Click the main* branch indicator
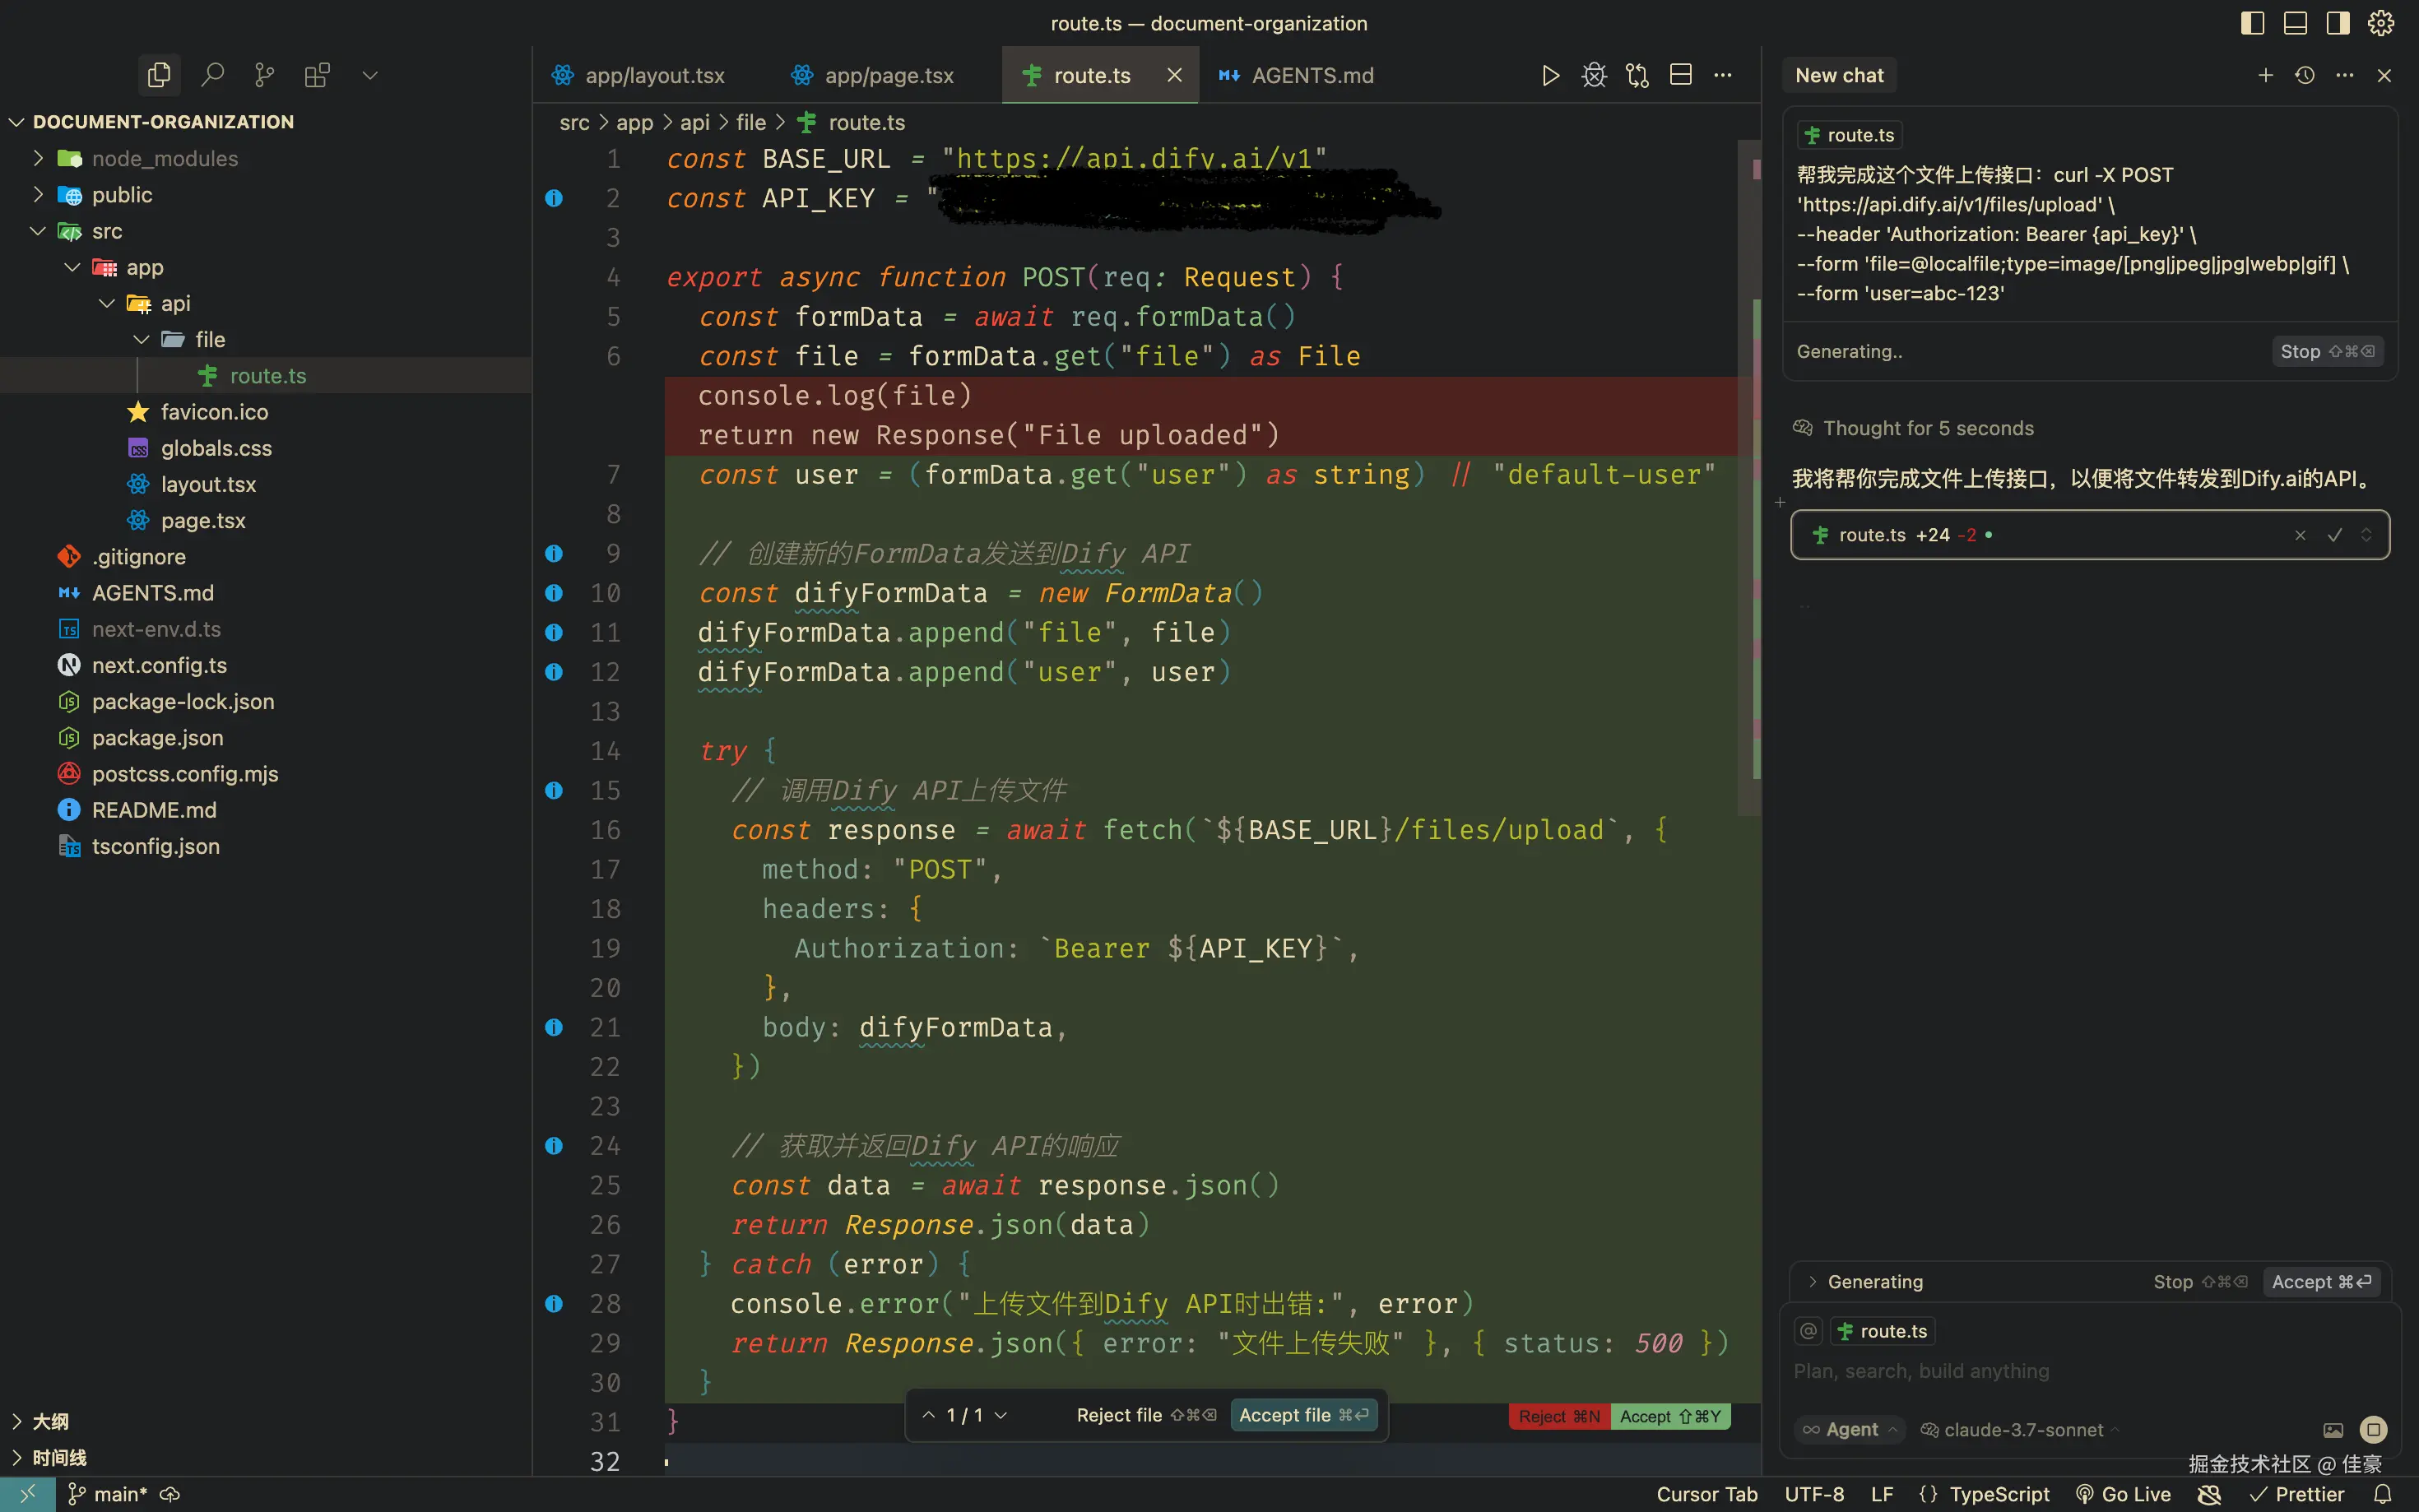This screenshot has height=1512, width=2419. (x=107, y=1494)
